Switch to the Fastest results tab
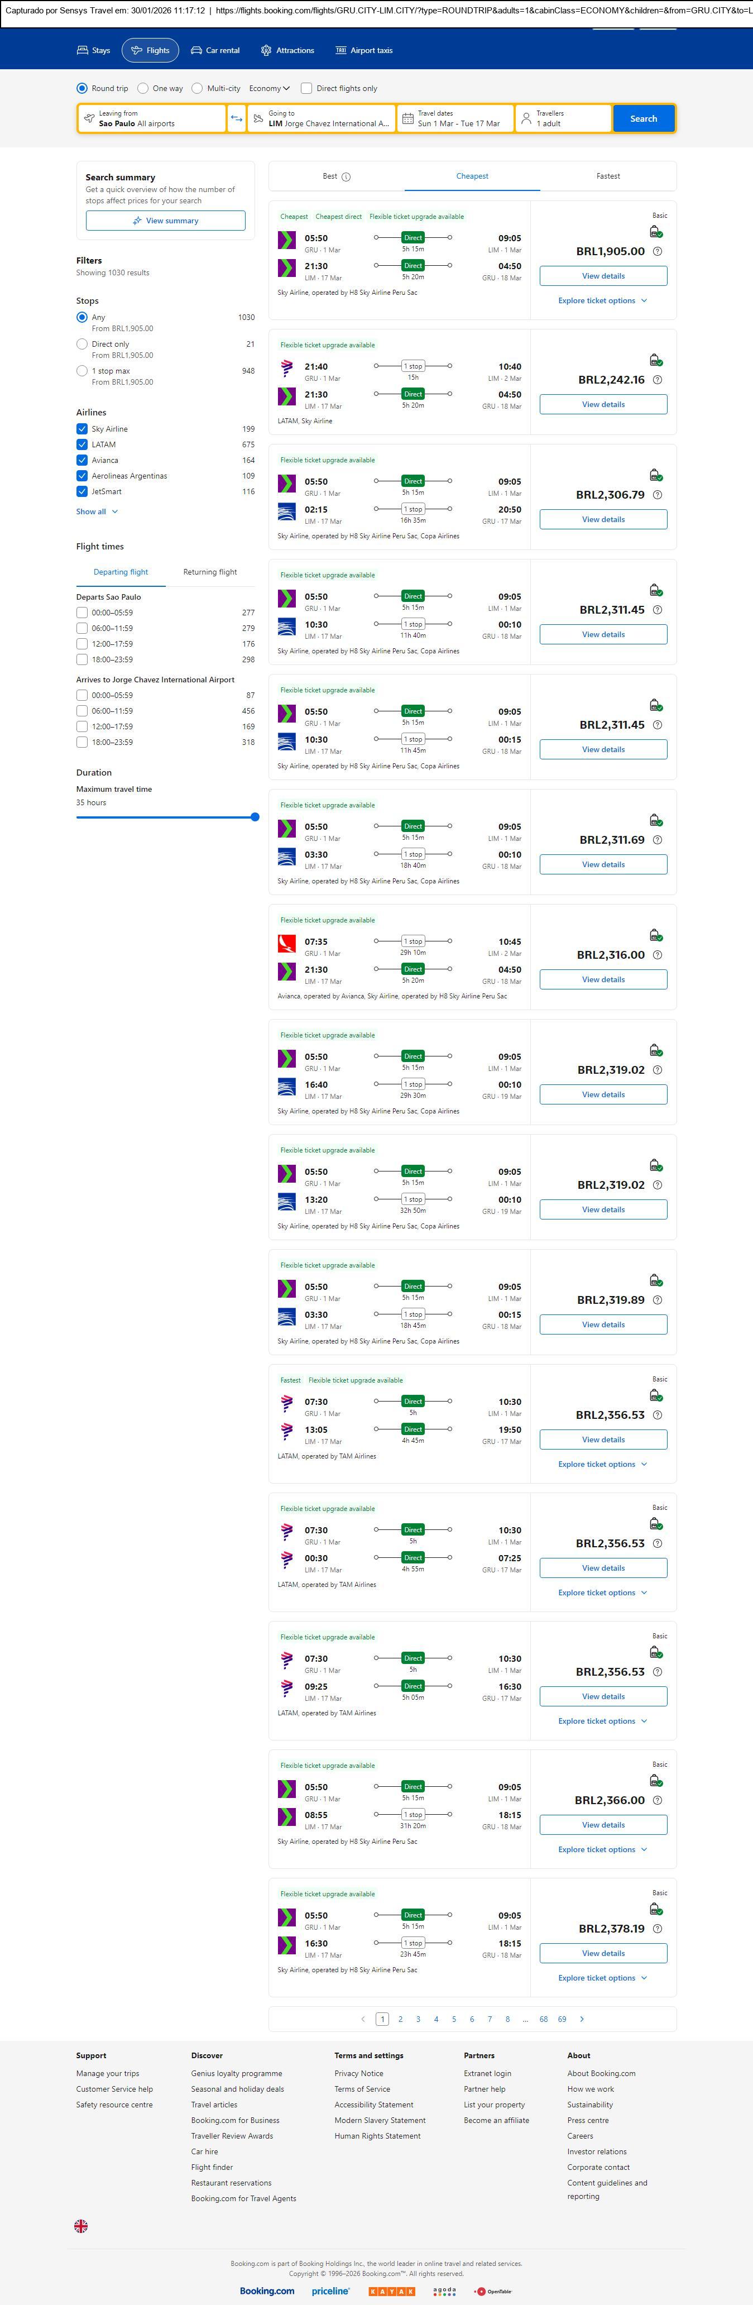Viewport: 753px width, 2305px height. point(607,176)
